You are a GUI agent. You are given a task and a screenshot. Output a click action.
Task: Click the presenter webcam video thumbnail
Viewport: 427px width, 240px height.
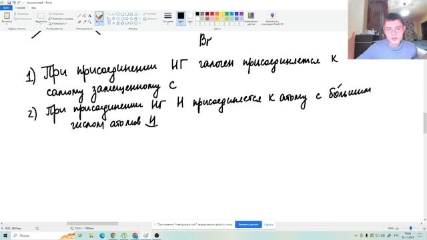[387, 29]
